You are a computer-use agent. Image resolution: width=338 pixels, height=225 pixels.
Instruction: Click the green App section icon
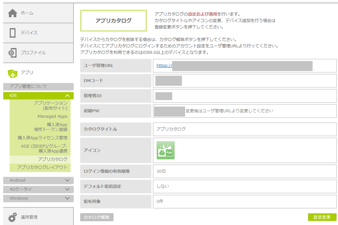click(13, 73)
